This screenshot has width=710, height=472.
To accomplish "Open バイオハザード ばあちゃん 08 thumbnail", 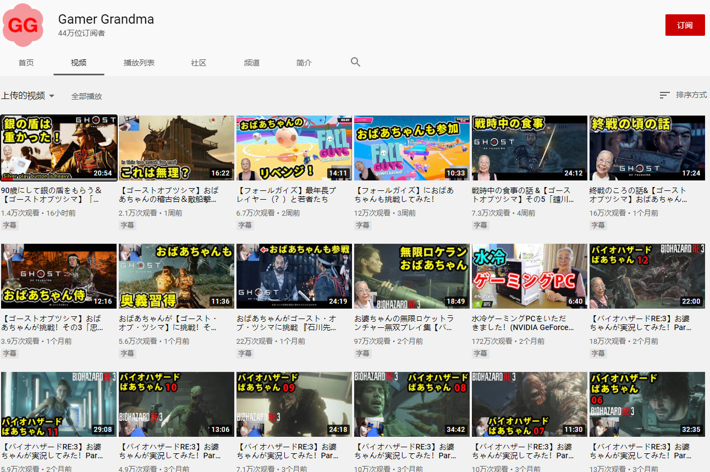I will [412, 404].
